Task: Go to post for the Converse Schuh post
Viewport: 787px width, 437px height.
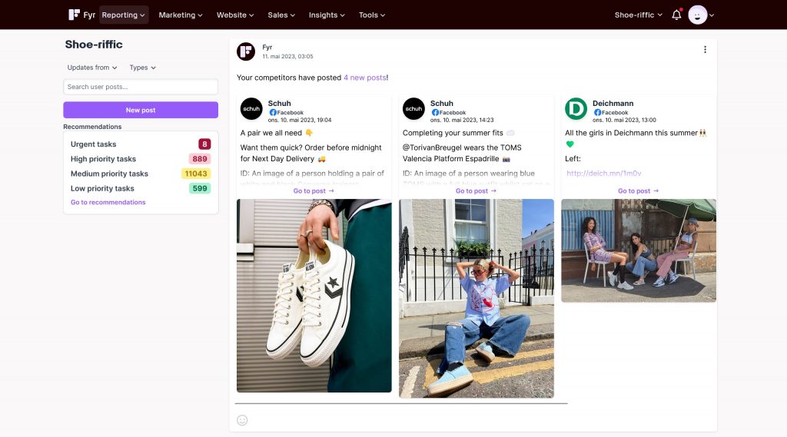Action: click(x=314, y=190)
